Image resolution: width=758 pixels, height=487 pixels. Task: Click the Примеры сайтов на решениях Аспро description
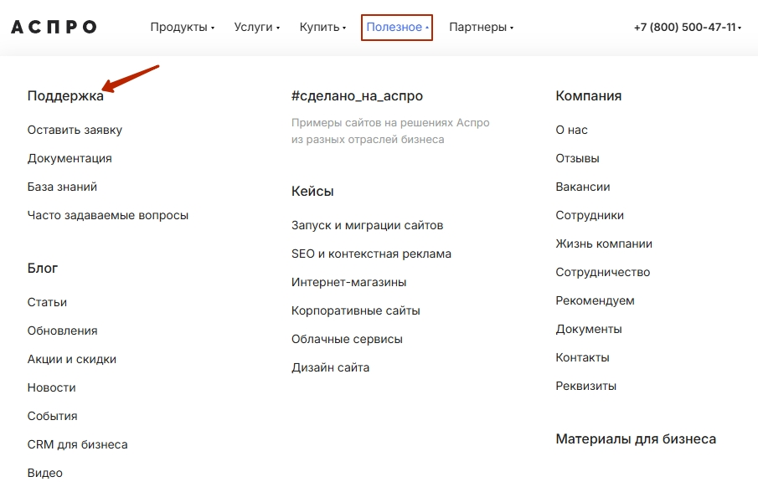390,131
